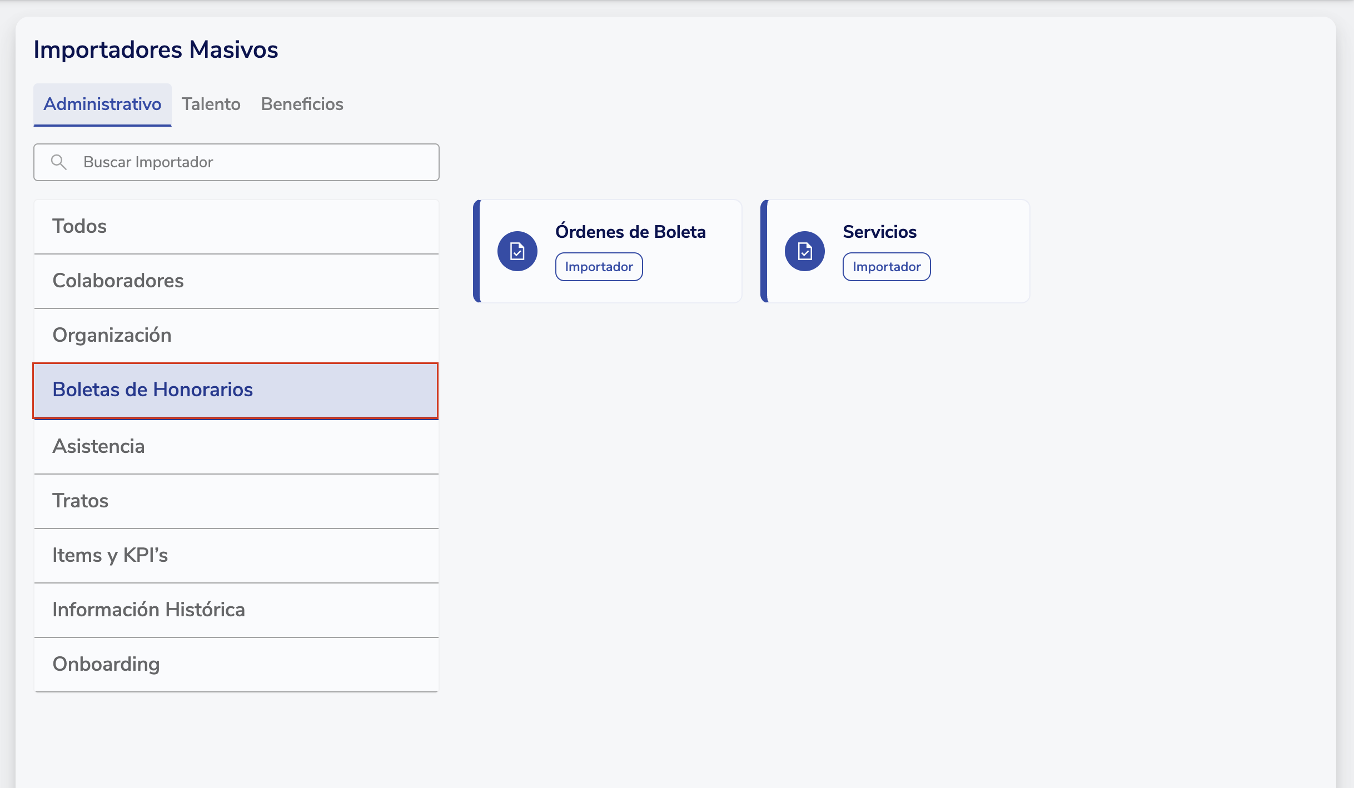
Task: Switch to the Beneficios tab
Action: pyautogui.click(x=302, y=104)
